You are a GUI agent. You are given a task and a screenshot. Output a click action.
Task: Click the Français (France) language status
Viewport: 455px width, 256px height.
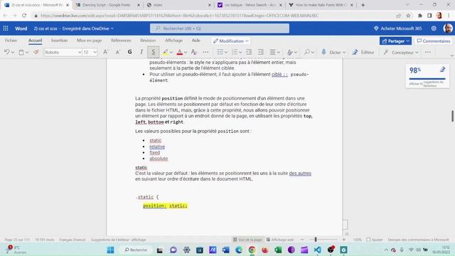(x=73, y=240)
